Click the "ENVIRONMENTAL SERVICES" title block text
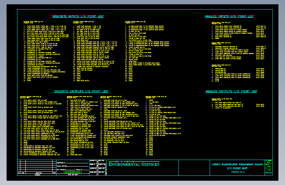This screenshot has height=185, width=285. tap(134, 164)
